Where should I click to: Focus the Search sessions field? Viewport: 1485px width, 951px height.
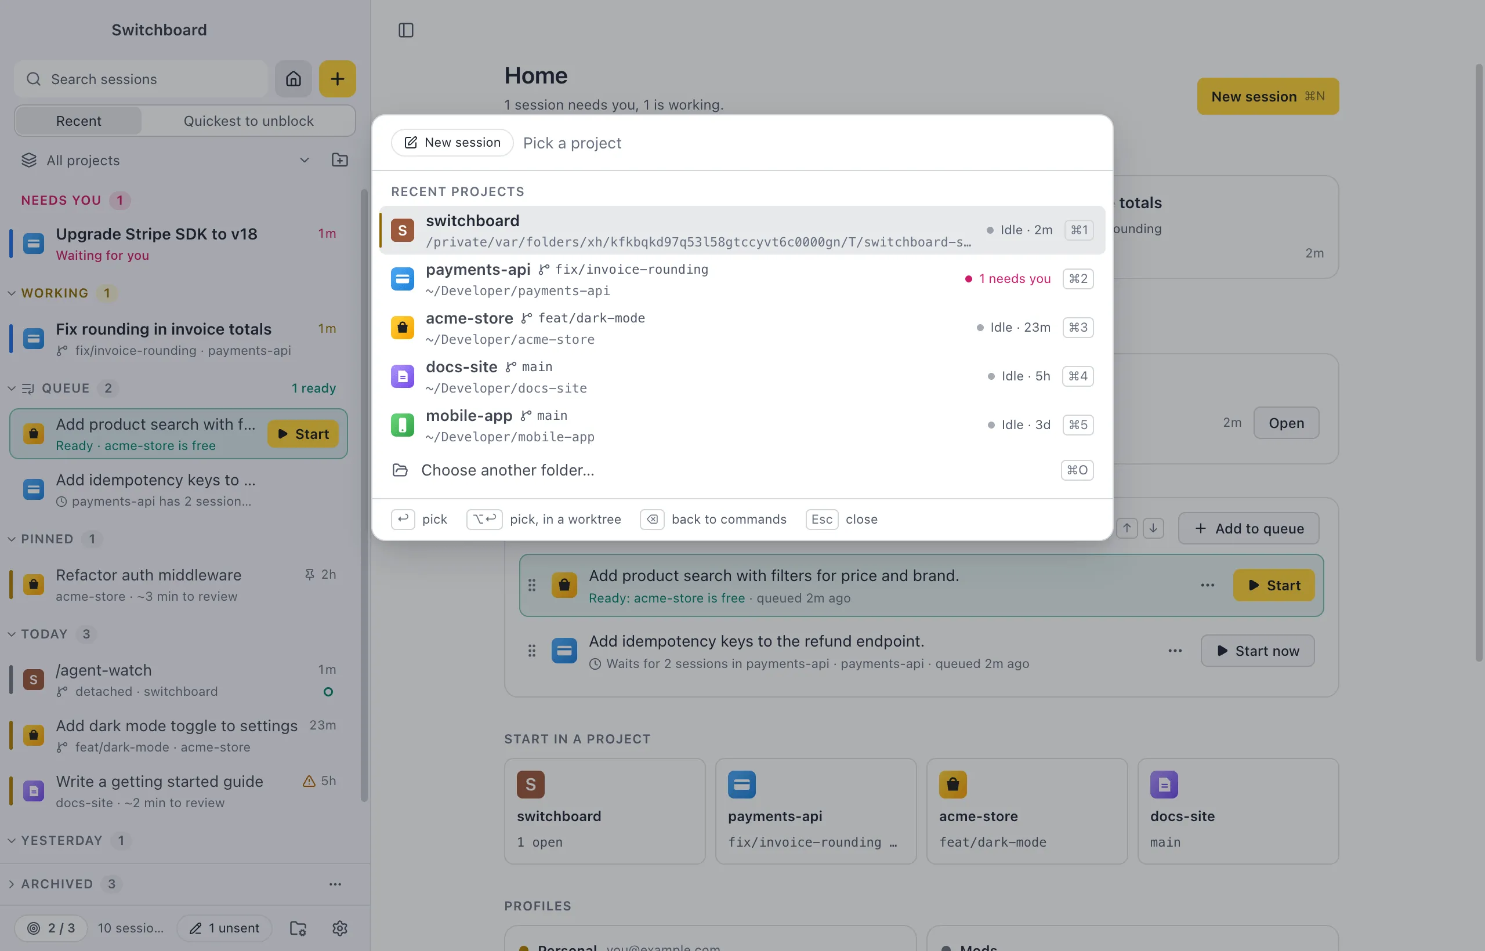tap(141, 78)
